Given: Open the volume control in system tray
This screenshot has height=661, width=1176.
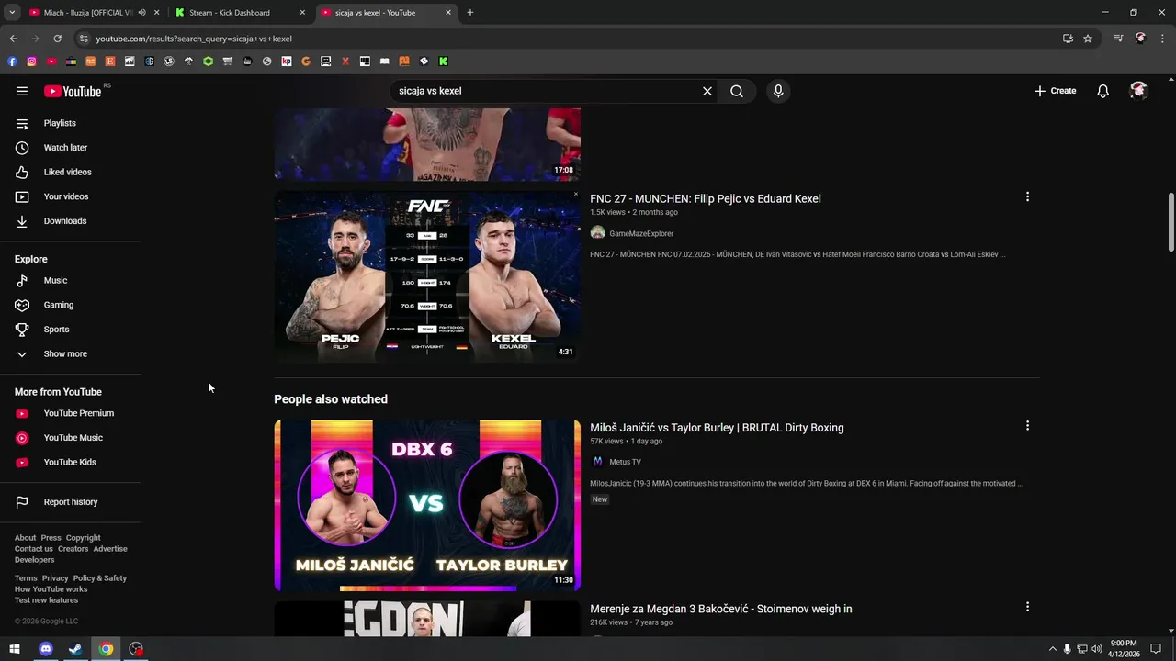Looking at the screenshot, I should point(1097,649).
